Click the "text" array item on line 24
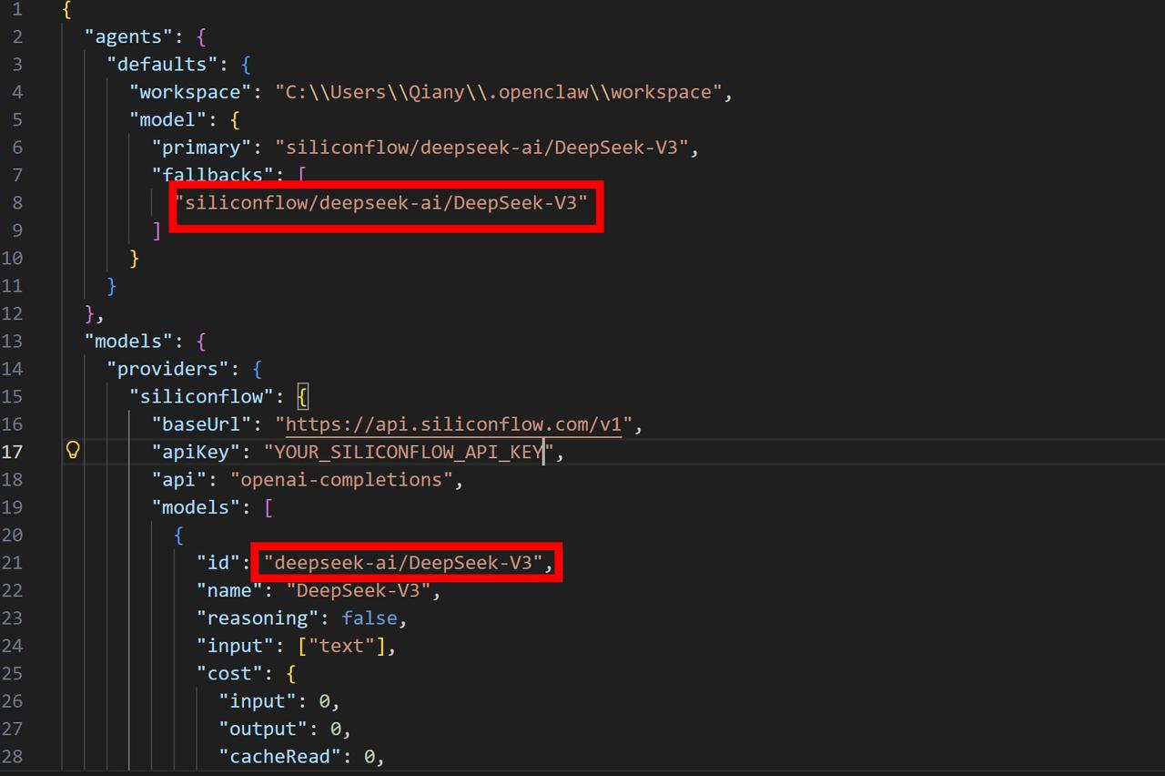 click(341, 645)
